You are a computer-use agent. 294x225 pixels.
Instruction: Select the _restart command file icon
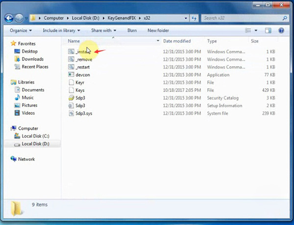[71, 67]
